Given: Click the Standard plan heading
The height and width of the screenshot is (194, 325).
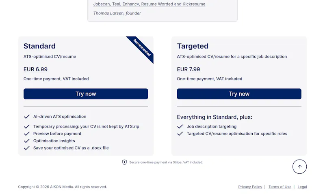Looking at the screenshot, I should coord(39,46).
